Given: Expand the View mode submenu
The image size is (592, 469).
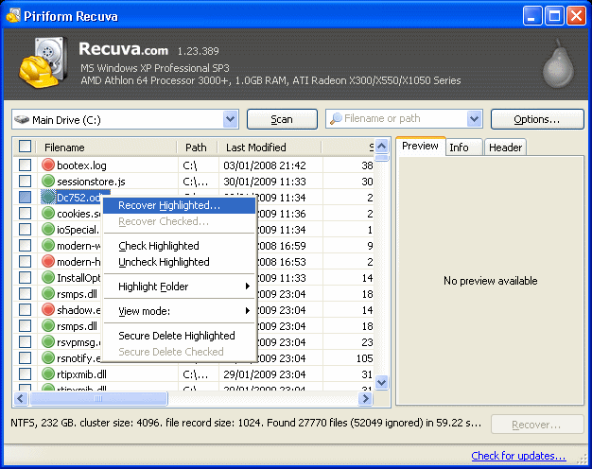Looking at the screenshot, I should point(179,311).
